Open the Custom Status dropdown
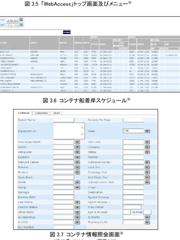The height and width of the screenshot is (240, 180). coord(78,207)
